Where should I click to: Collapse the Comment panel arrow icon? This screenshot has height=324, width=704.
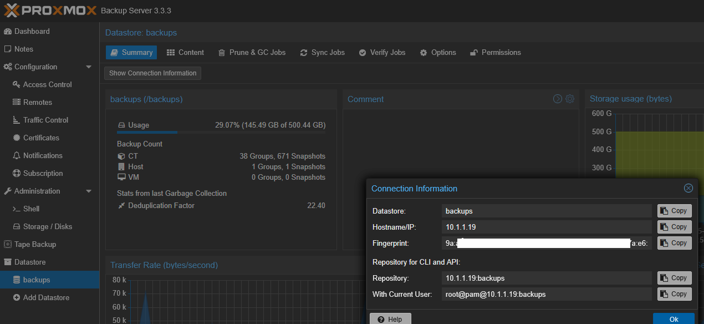tap(558, 99)
